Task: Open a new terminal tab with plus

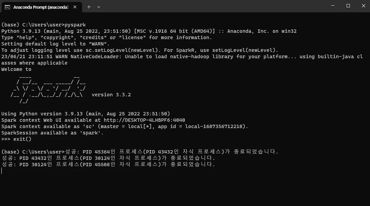Action: click(89, 7)
